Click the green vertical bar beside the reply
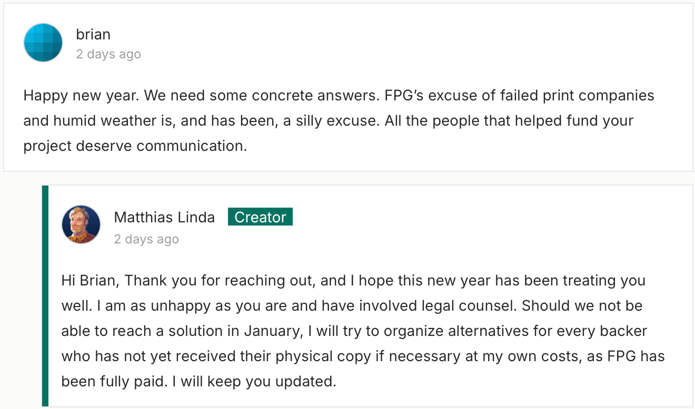Screen dimensions: 695x409 (x=45, y=296)
